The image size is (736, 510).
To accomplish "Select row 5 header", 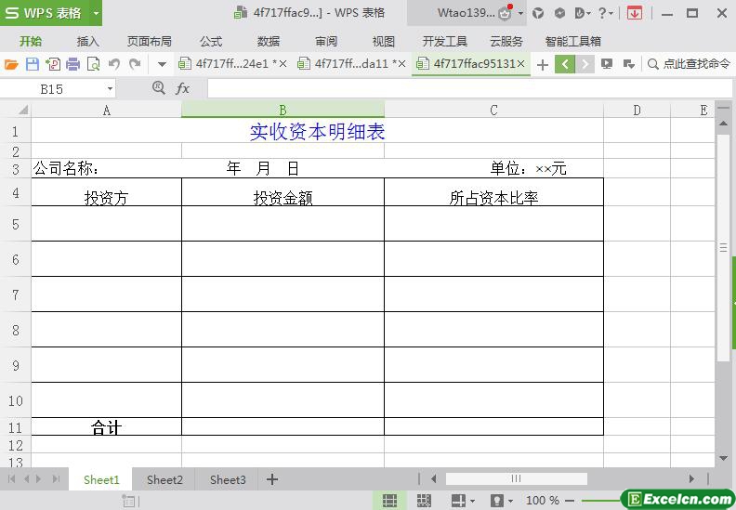I will tap(16, 224).
